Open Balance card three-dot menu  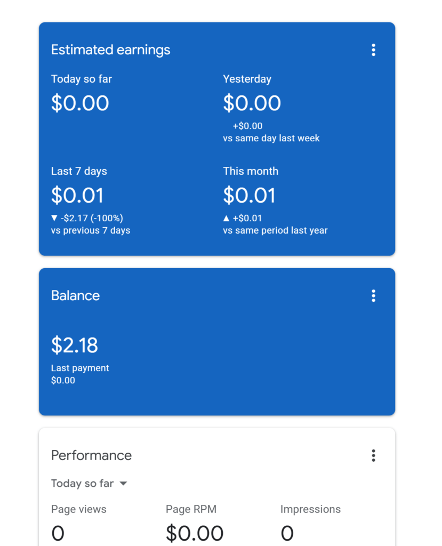(373, 295)
